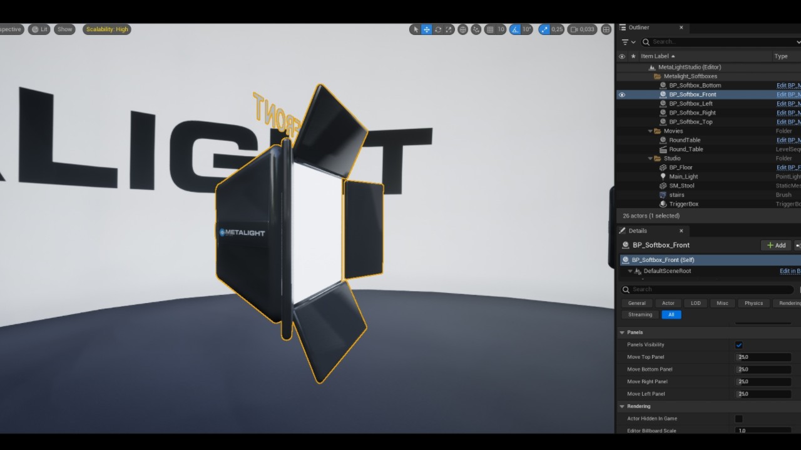Filter details by LOD category
The height and width of the screenshot is (450, 801).
coord(696,303)
